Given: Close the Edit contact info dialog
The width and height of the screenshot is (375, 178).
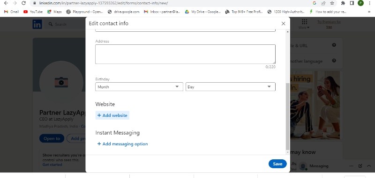Looking at the screenshot, I should click(x=284, y=23).
